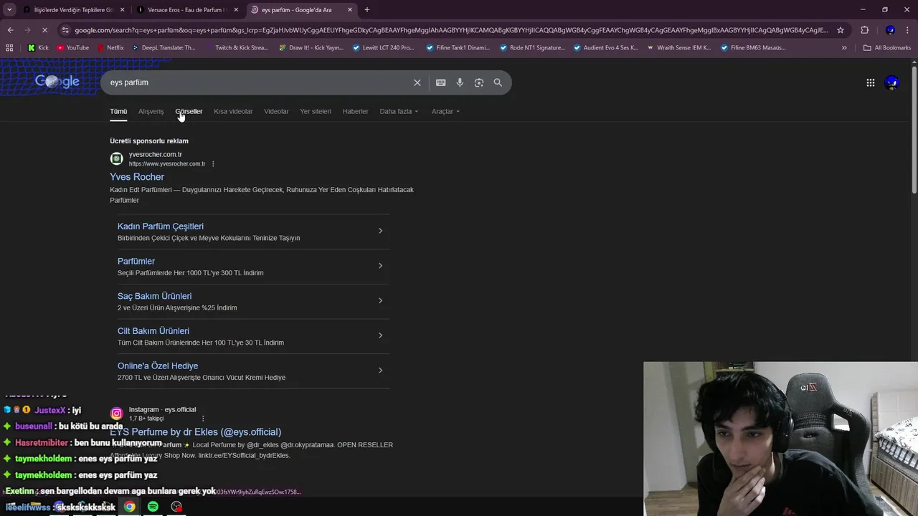
Task: Expand the Araçlar tools dropdown
Action: pyautogui.click(x=445, y=111)
